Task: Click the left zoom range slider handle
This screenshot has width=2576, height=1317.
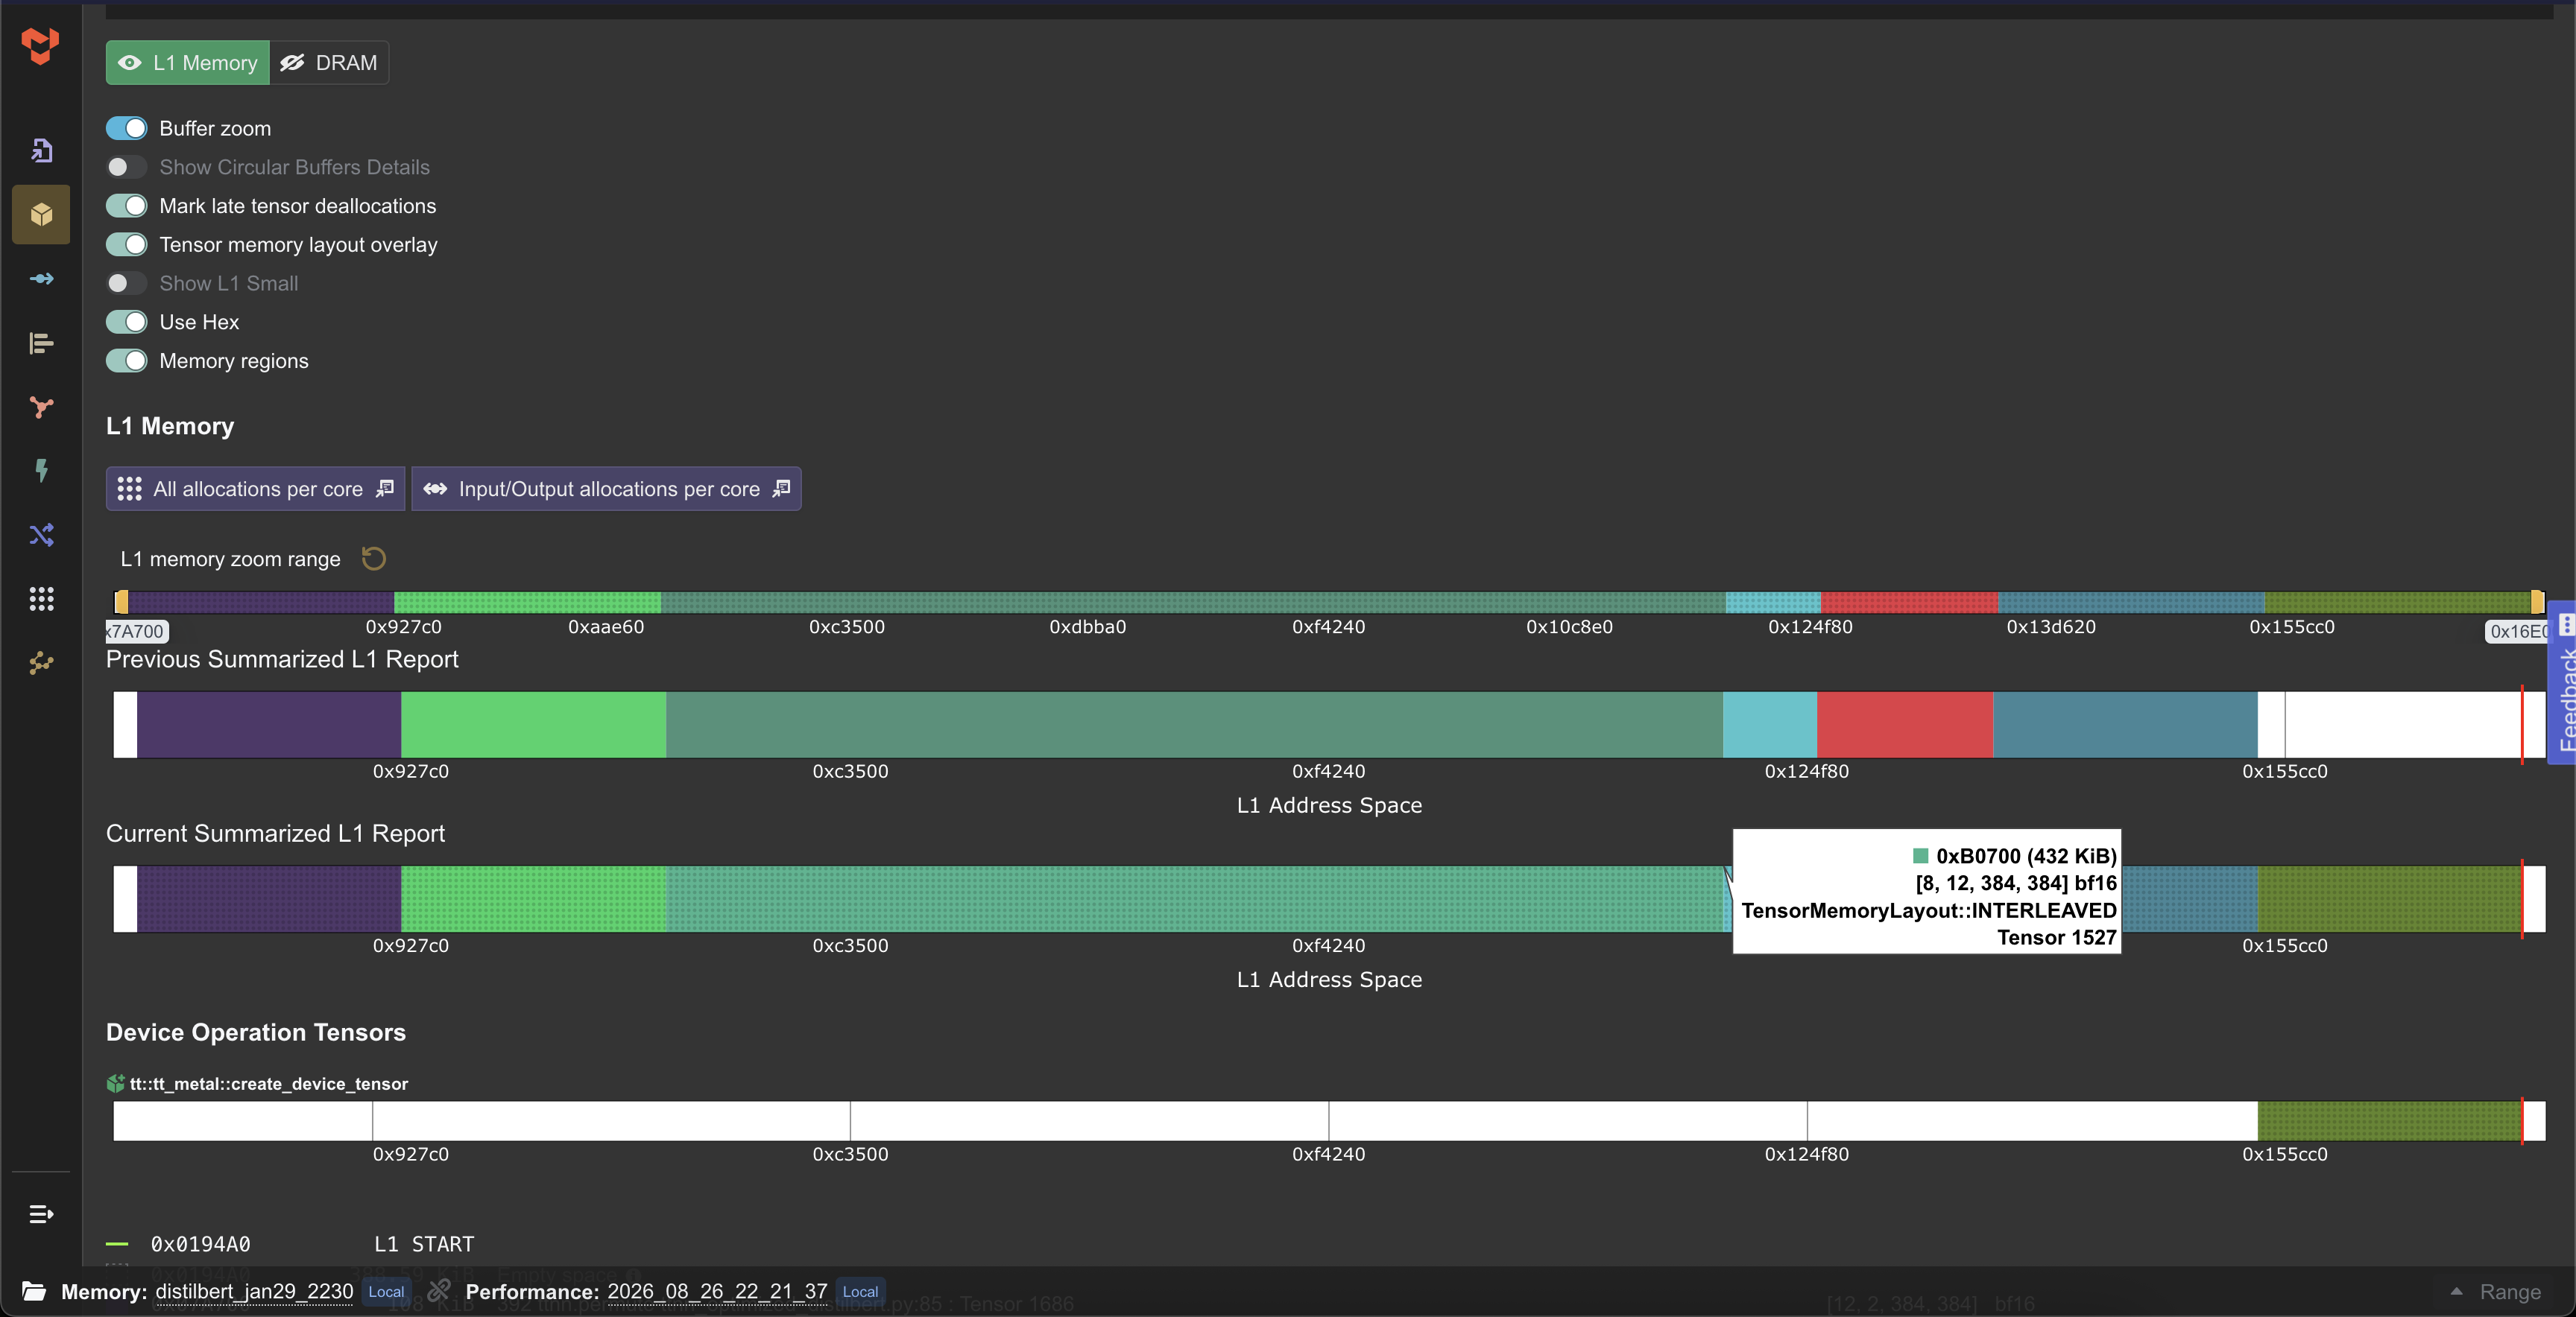Action: coord(121,602)
